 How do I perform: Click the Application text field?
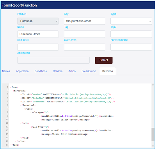[53, 60]
